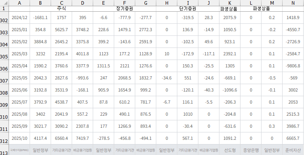The image size is (304, 155).
Task: Click the date cell 2024/12
Action: (x=19, y=18)
